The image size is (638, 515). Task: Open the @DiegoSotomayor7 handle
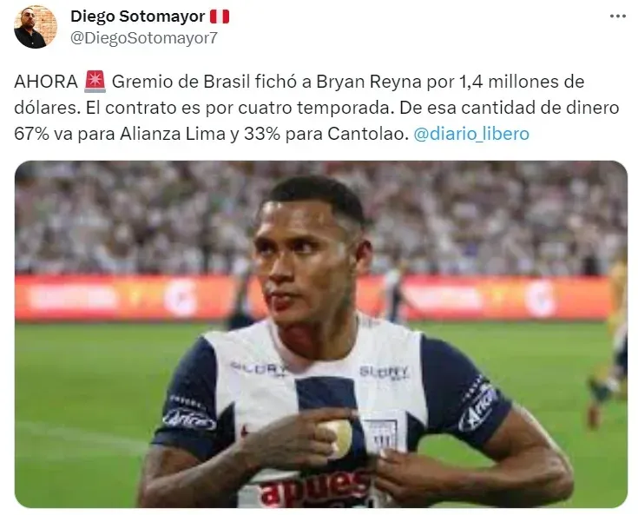click(144, 38)
